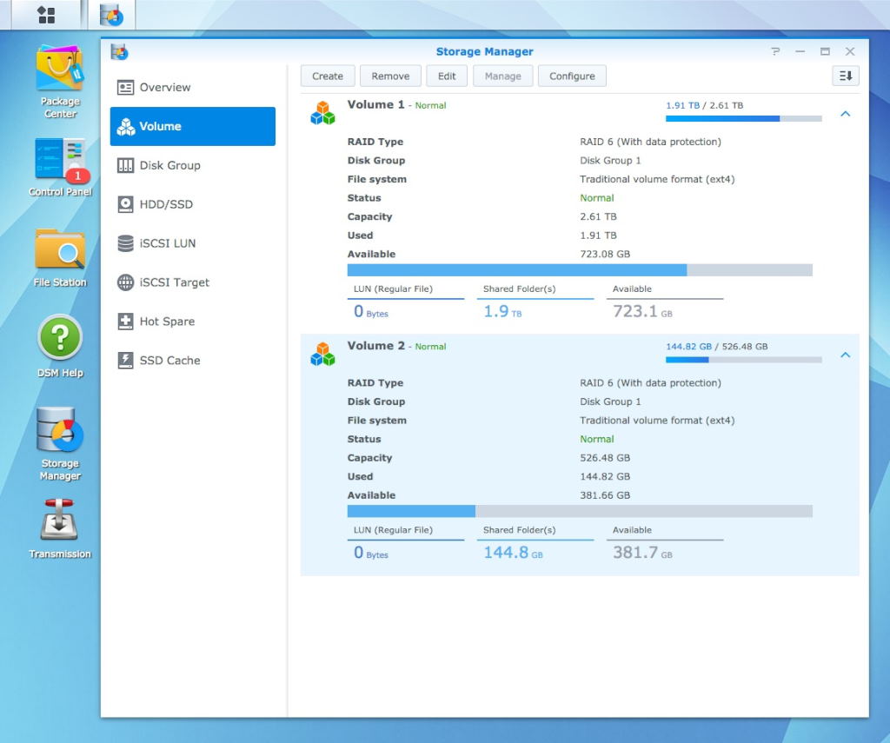Screen dimensions: 890x743
Task: Click Volume 1 large capacity bar
Action: point(580,270)
